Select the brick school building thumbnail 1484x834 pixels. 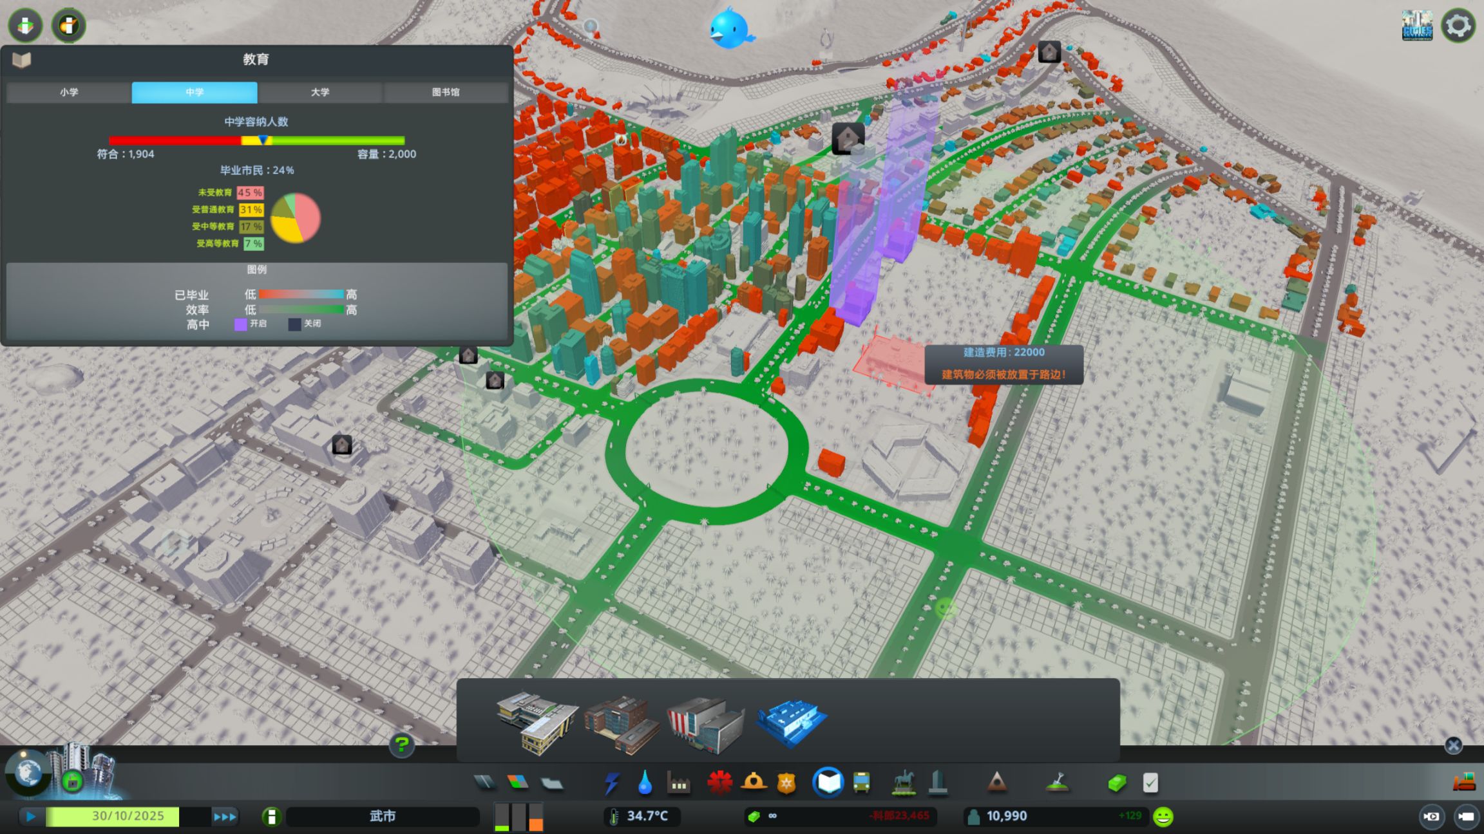click(622, 724)
